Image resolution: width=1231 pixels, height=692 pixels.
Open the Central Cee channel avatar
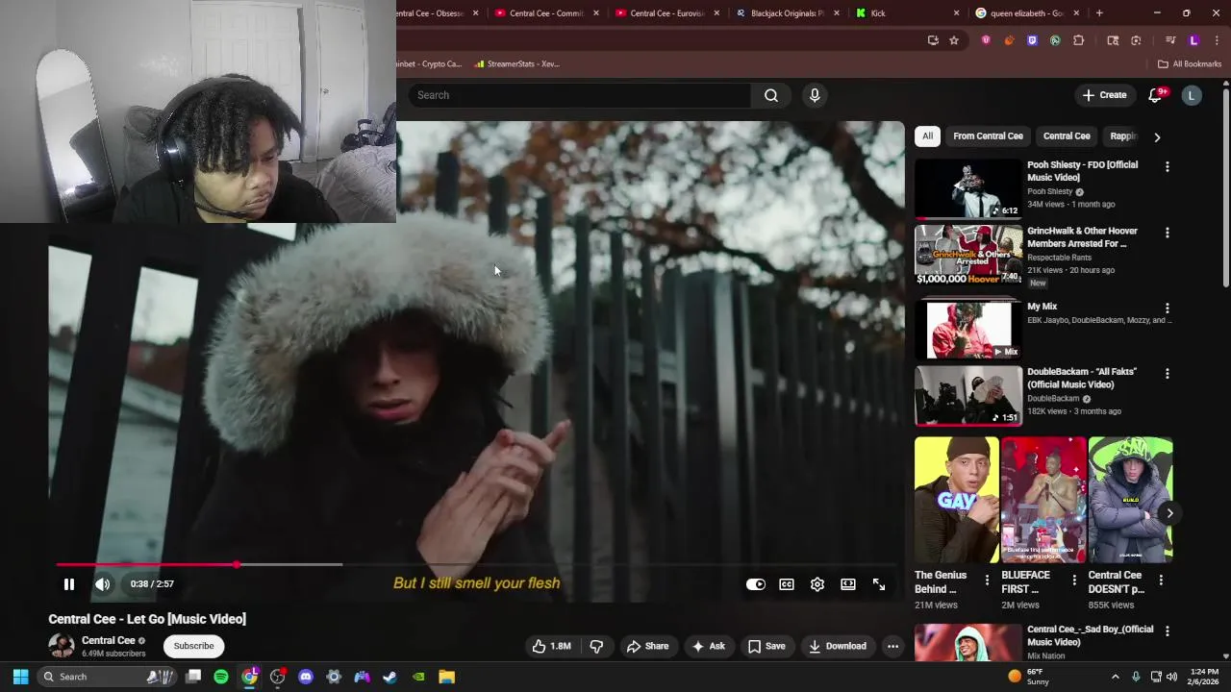[x=62, y=646]
